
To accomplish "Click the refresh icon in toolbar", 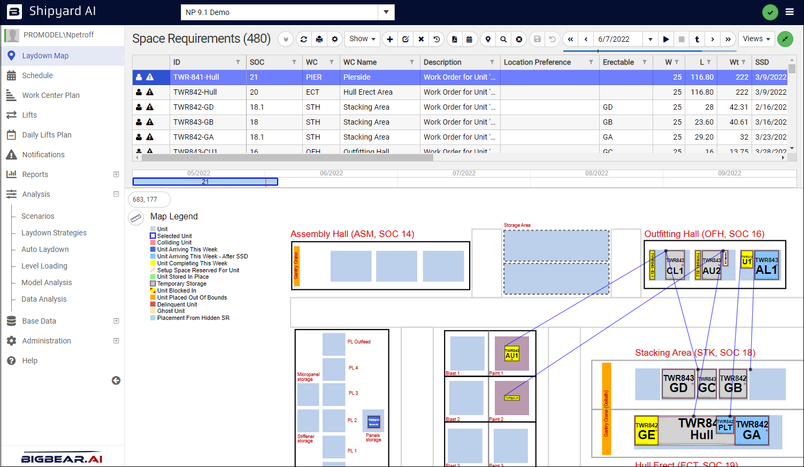I will click(304, 39).
